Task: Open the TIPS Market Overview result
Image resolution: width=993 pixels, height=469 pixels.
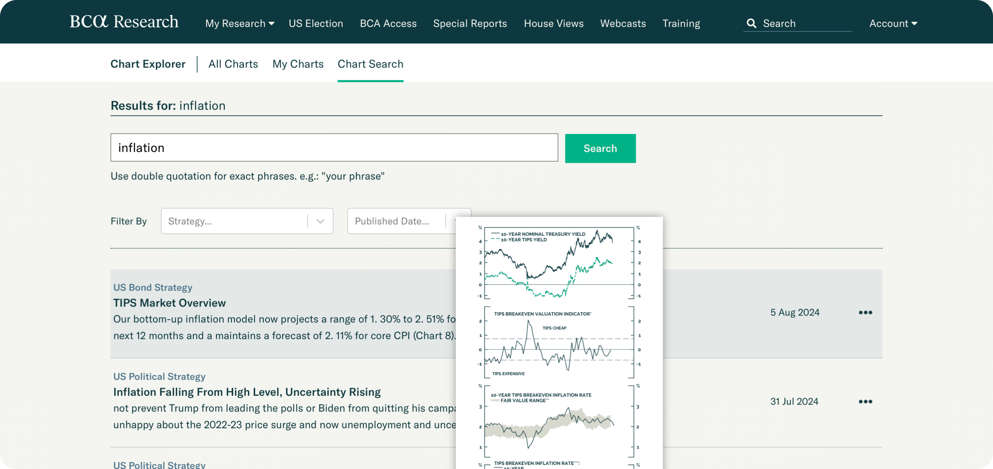Action: point(169,303)
